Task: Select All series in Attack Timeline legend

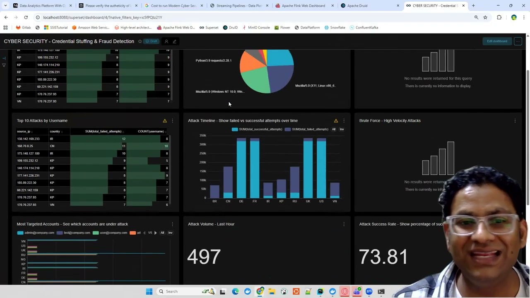Action: pos(334,129)
